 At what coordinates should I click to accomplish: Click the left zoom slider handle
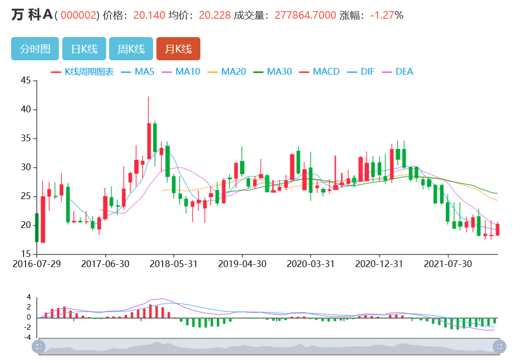click(38, 346)
